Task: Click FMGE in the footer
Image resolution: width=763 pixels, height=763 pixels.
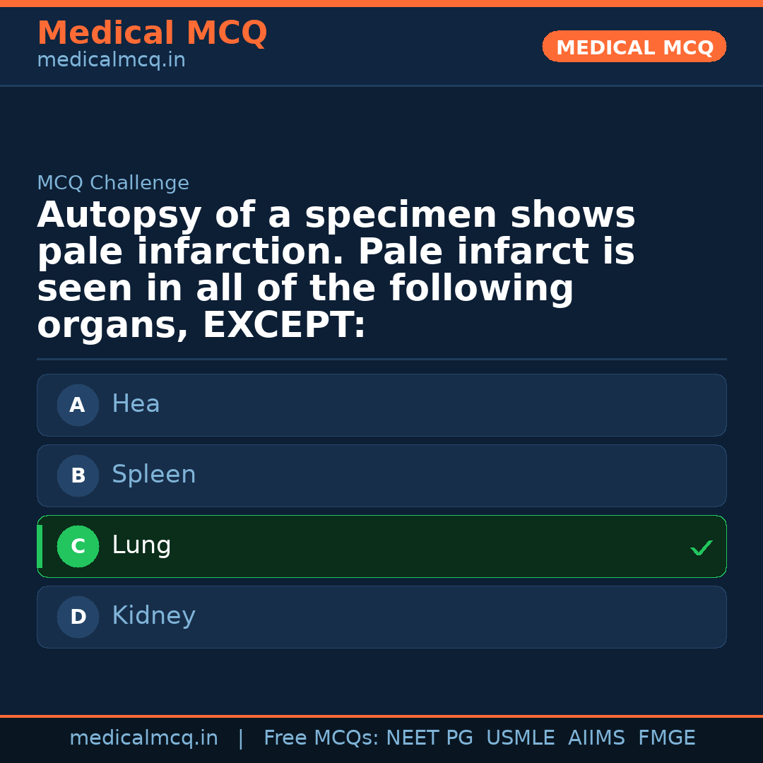Action: pos(667,738)
